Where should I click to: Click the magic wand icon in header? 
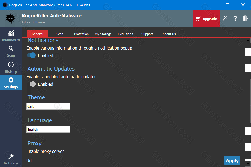[225, 18]
